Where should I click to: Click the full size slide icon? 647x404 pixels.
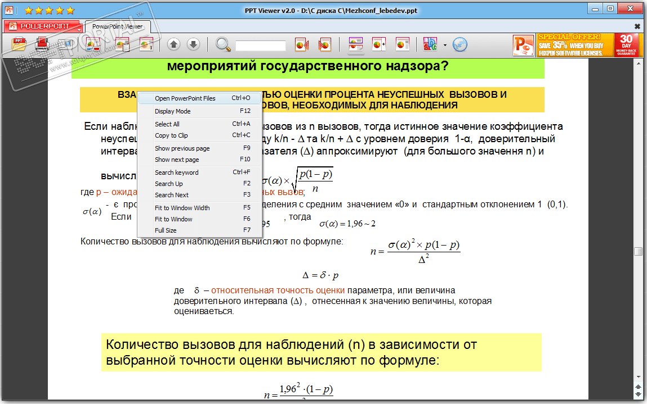tap(402, 44)
